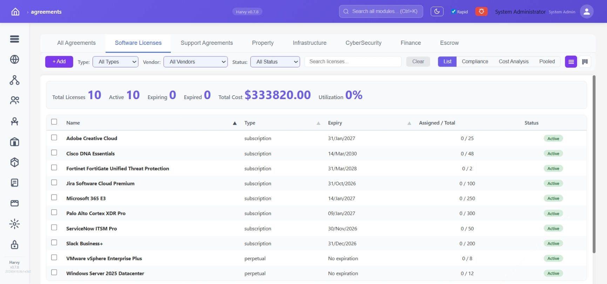Check the Palo Alto Cortex XDR Pro checkbox
Image resolution: width=607 pixels, height=284 pixels.
click(54, 213)
